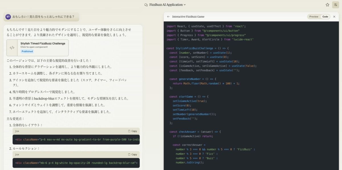Click the ST user avatar

click(8, 17)
